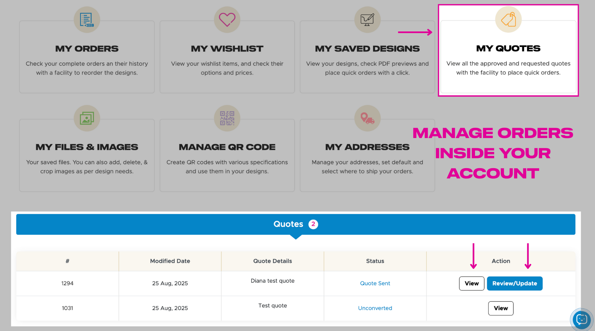
Task: Click the Quotes count badge showing 2
Action: 313,224
